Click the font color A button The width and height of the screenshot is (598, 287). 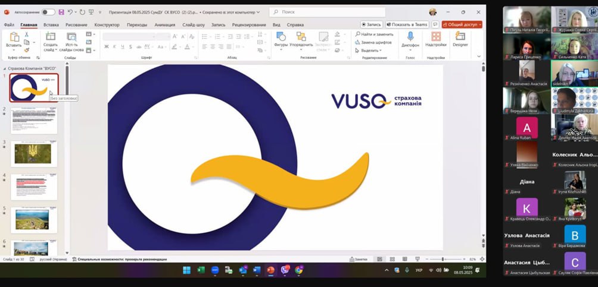(x=187, y=47)
